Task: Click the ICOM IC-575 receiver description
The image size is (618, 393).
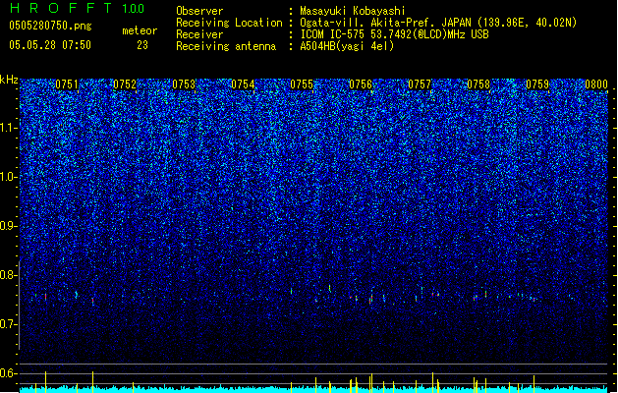Action: click(395, 34)
